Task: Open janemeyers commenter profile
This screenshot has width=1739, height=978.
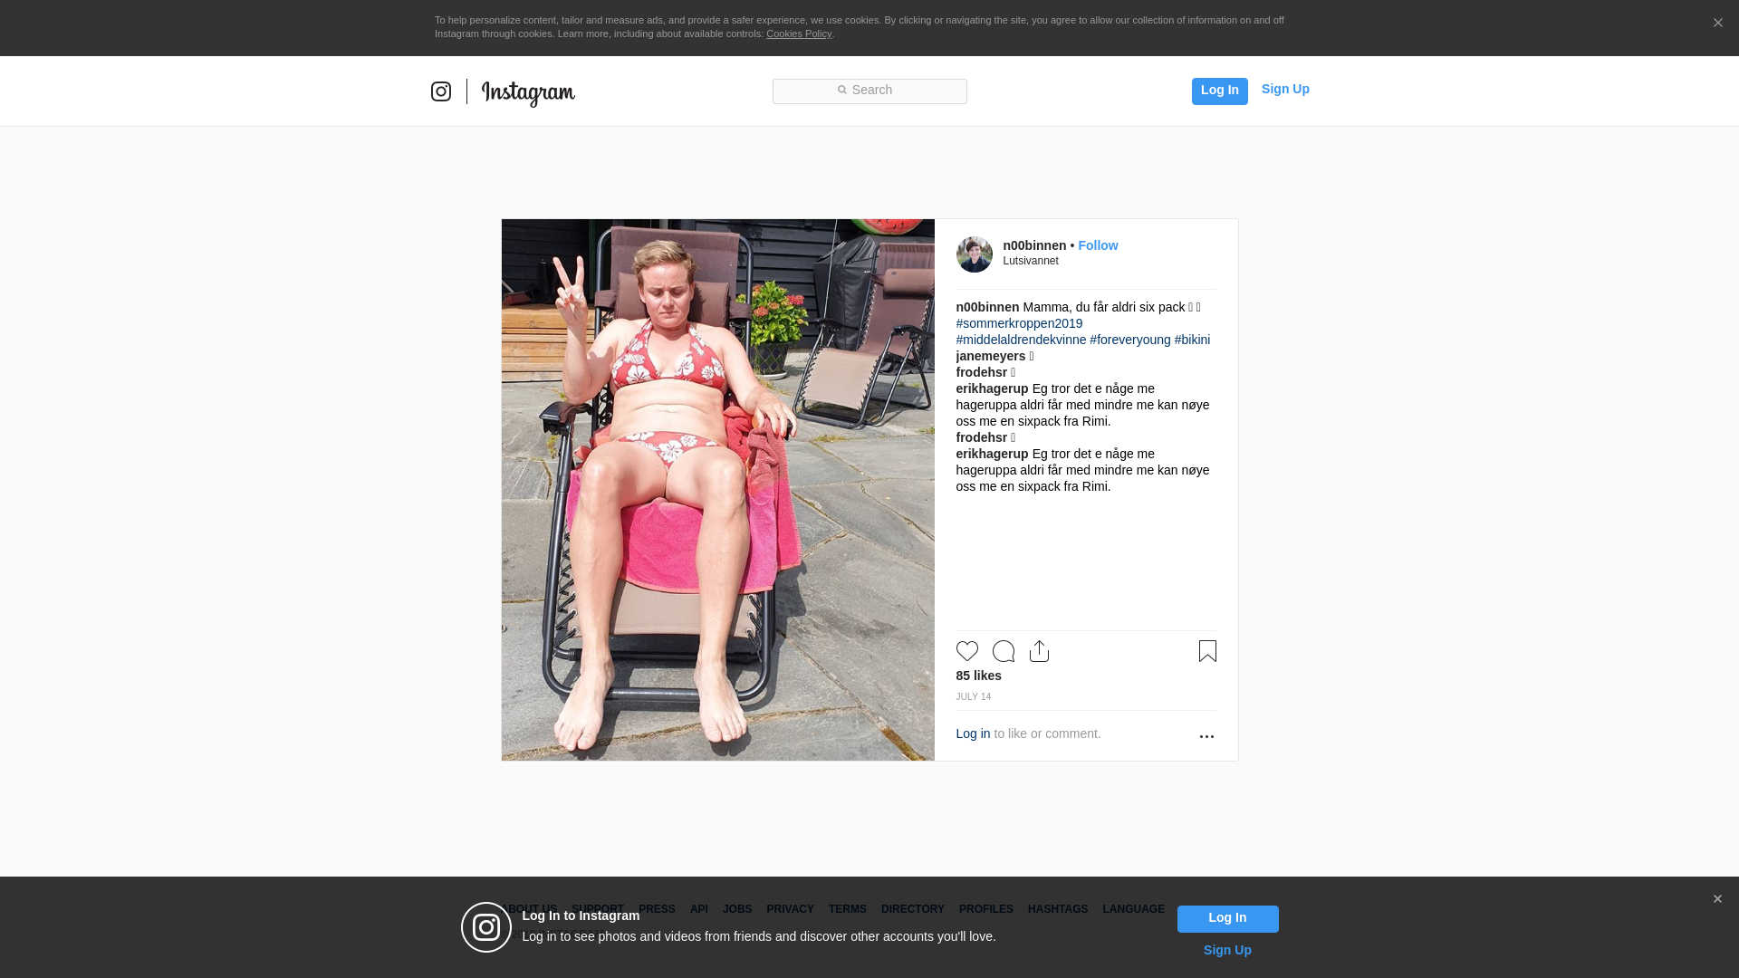Action: (991, 356)
